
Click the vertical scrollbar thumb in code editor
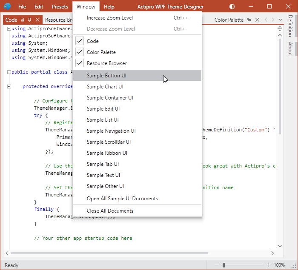pos(280,86)
